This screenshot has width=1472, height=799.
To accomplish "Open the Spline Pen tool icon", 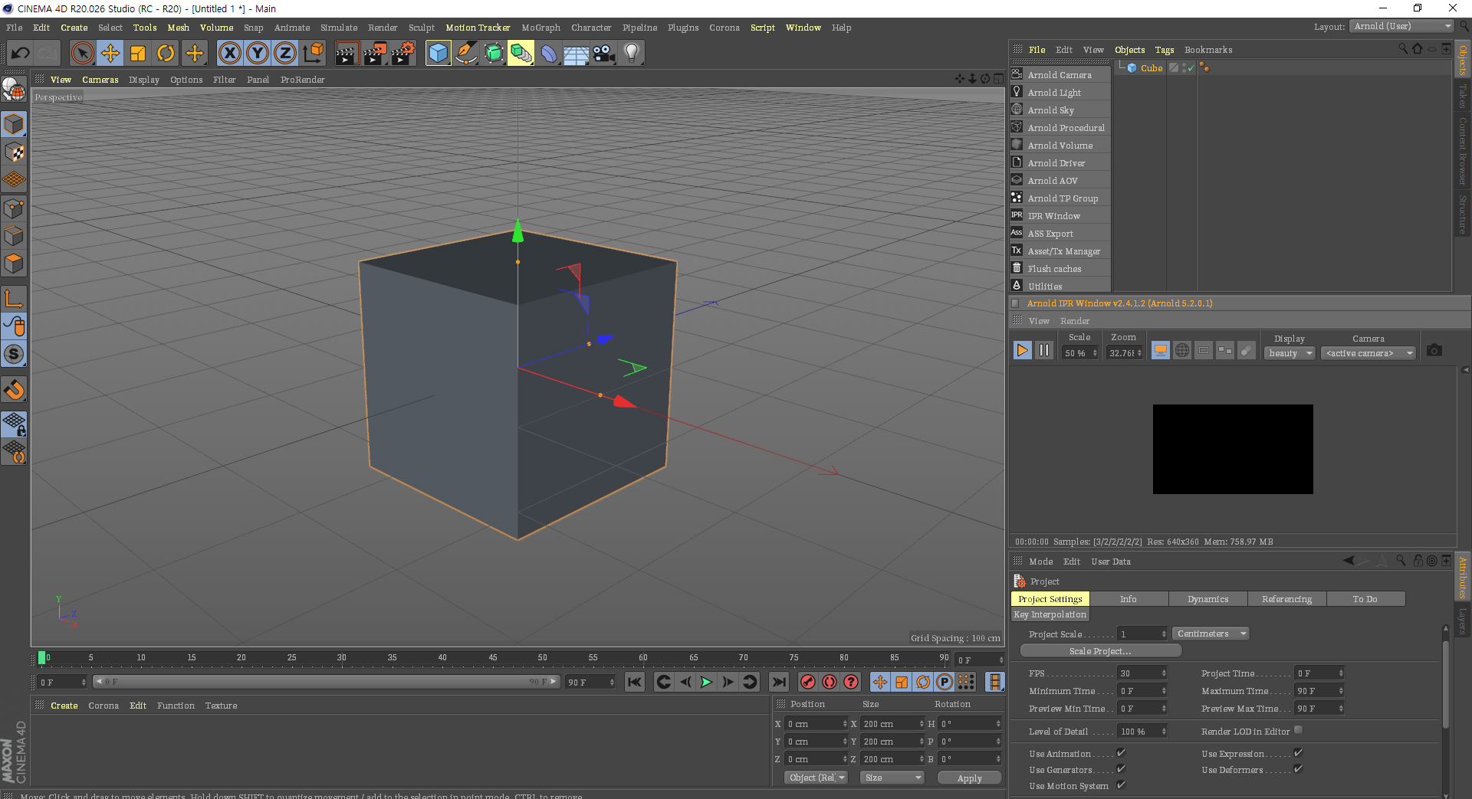I will click(465, 53).
